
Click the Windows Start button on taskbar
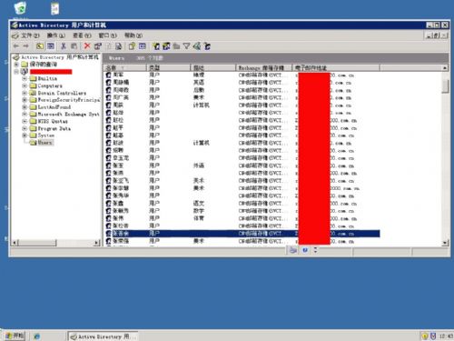(15, 336)
